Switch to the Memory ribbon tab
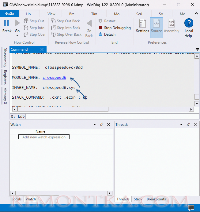 click(x=183, y=14)
